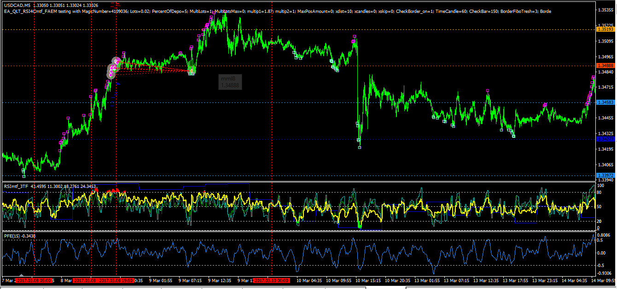The width and height of the screenshot is (617, 289).
Task: Click the 13 Mar 12:35 time axis label
Action: point(486,280)
